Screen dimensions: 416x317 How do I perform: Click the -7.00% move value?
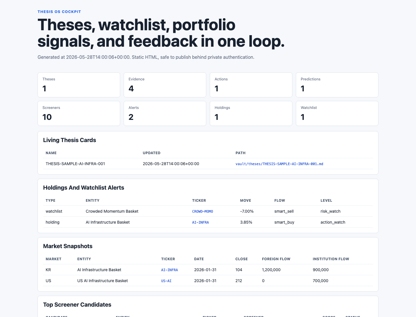coord(247,211)
